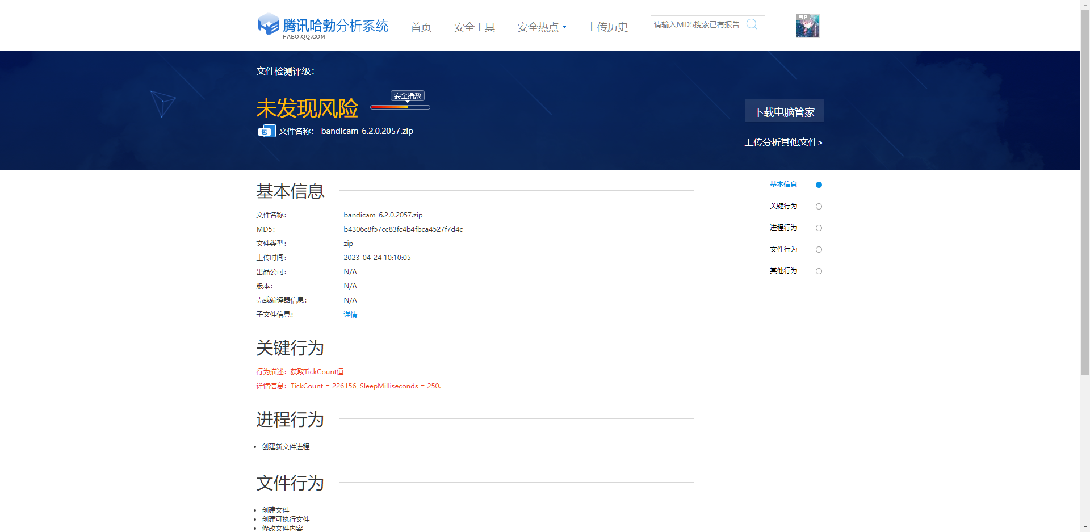This screenshot has width=1090, height=532.
Task: Click the 文件行为 section heading
Action: [x=290, y=483]
